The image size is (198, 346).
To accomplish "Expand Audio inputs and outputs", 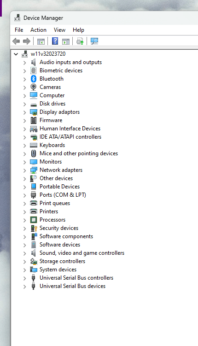I will pos(25,63).
